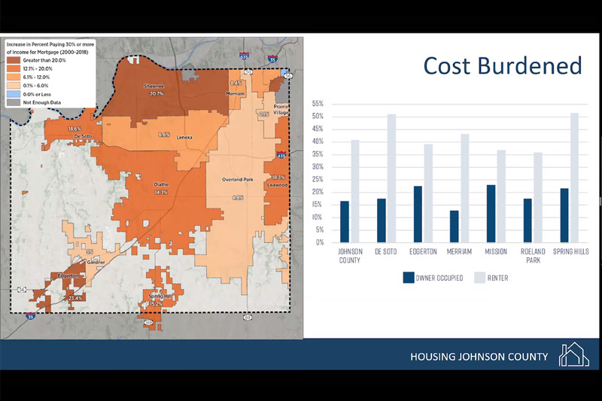
Task: Click the house logo icon in footer
Action: (x=574, y=354)
